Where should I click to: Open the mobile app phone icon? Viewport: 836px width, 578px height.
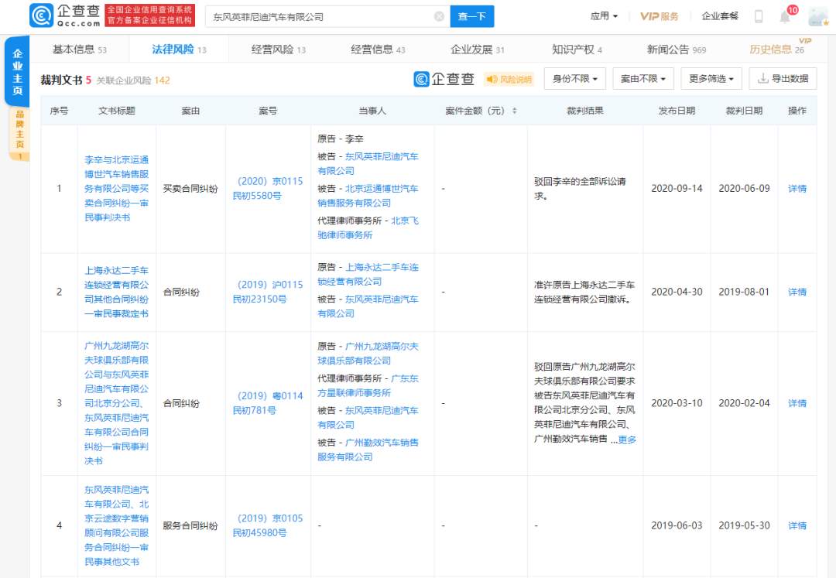[758, 16]
